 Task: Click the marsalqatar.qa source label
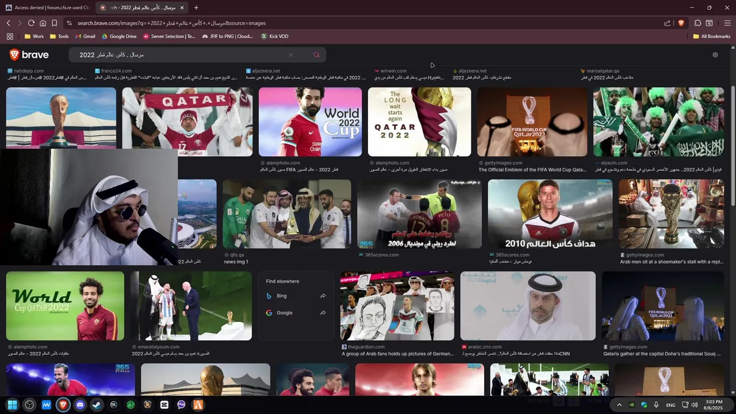pyautogui.click(x=603, y=71)
